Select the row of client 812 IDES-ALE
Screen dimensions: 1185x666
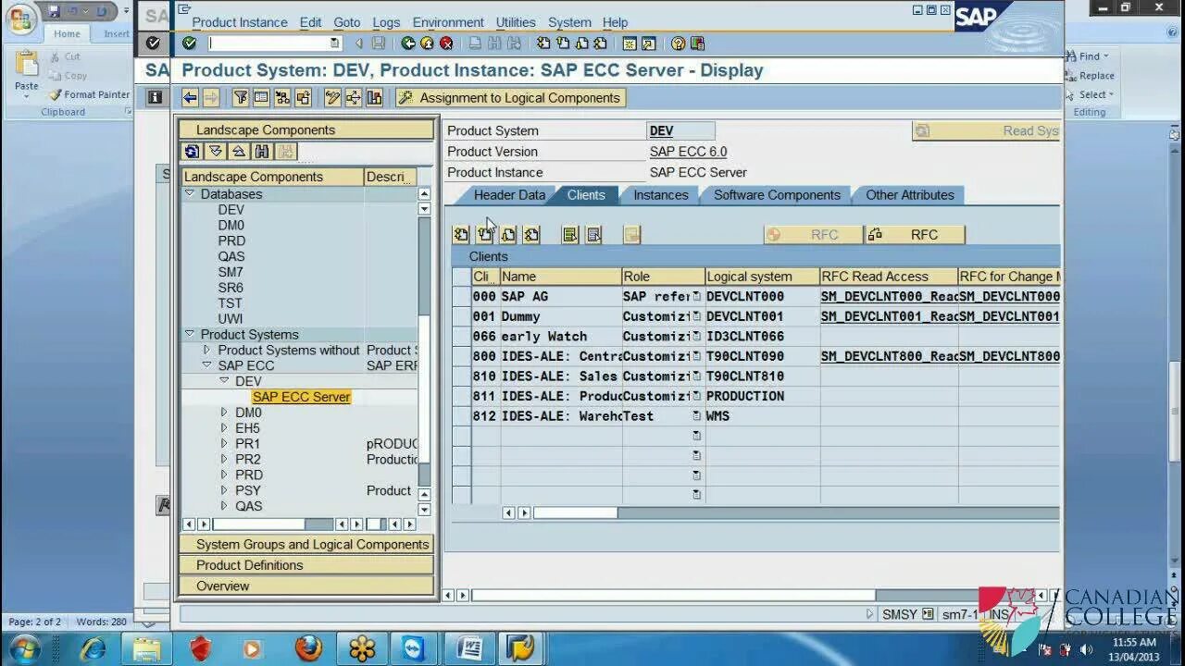tap(461, 416)
